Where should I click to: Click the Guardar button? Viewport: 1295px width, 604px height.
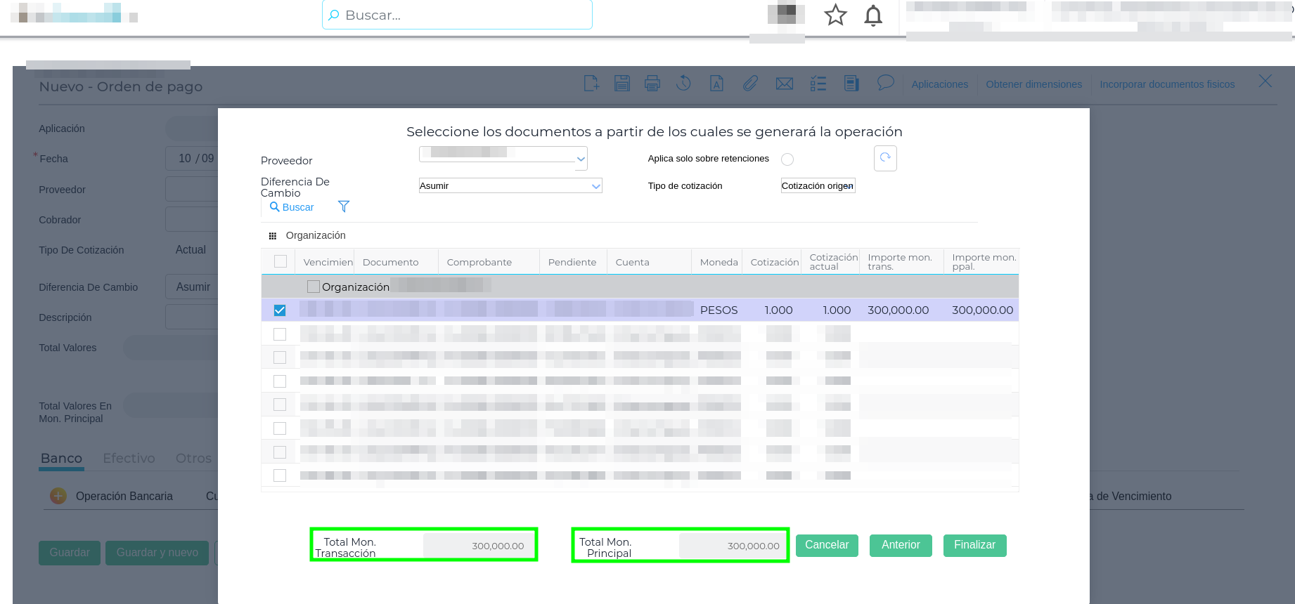[70, 553]
